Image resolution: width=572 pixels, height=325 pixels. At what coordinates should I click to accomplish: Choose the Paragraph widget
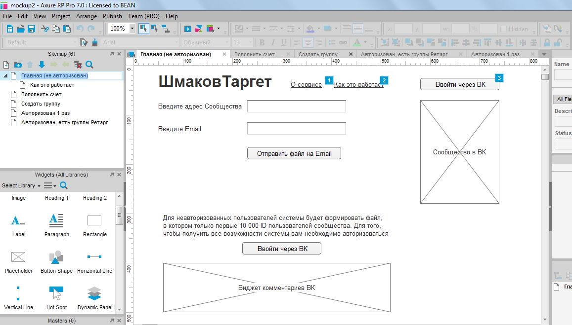56,226
